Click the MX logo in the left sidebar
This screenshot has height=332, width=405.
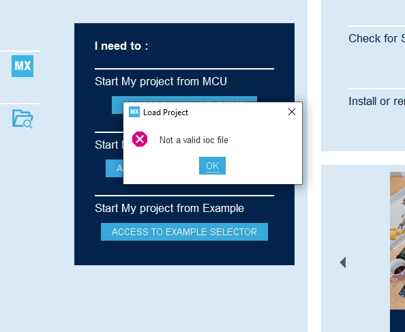[x=22, y=66]
